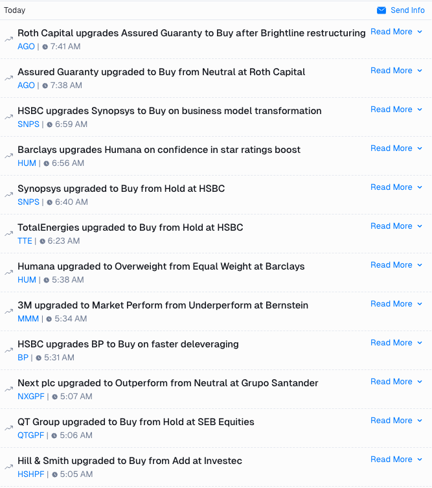Click the envelope icon beside Send Info

coord(381,10)
